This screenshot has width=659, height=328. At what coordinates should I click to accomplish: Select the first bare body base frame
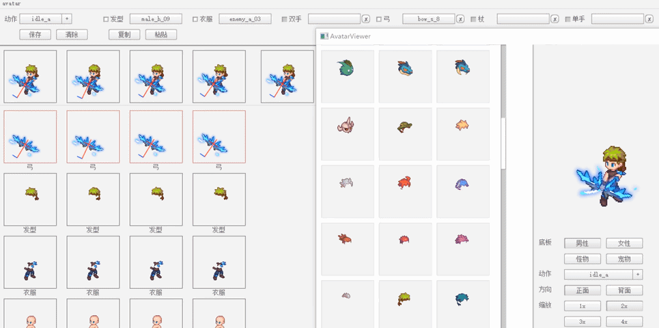(x=30, y=313)
